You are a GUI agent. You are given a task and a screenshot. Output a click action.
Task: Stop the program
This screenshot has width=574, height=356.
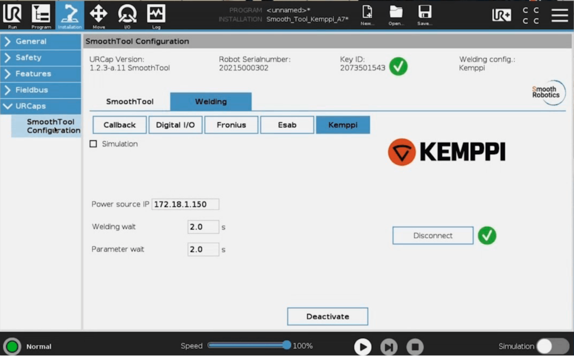pos(415,346)
